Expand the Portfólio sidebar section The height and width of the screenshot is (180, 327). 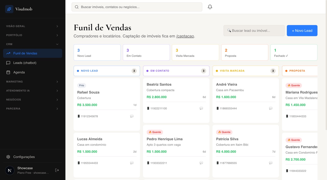coord(33,35)
